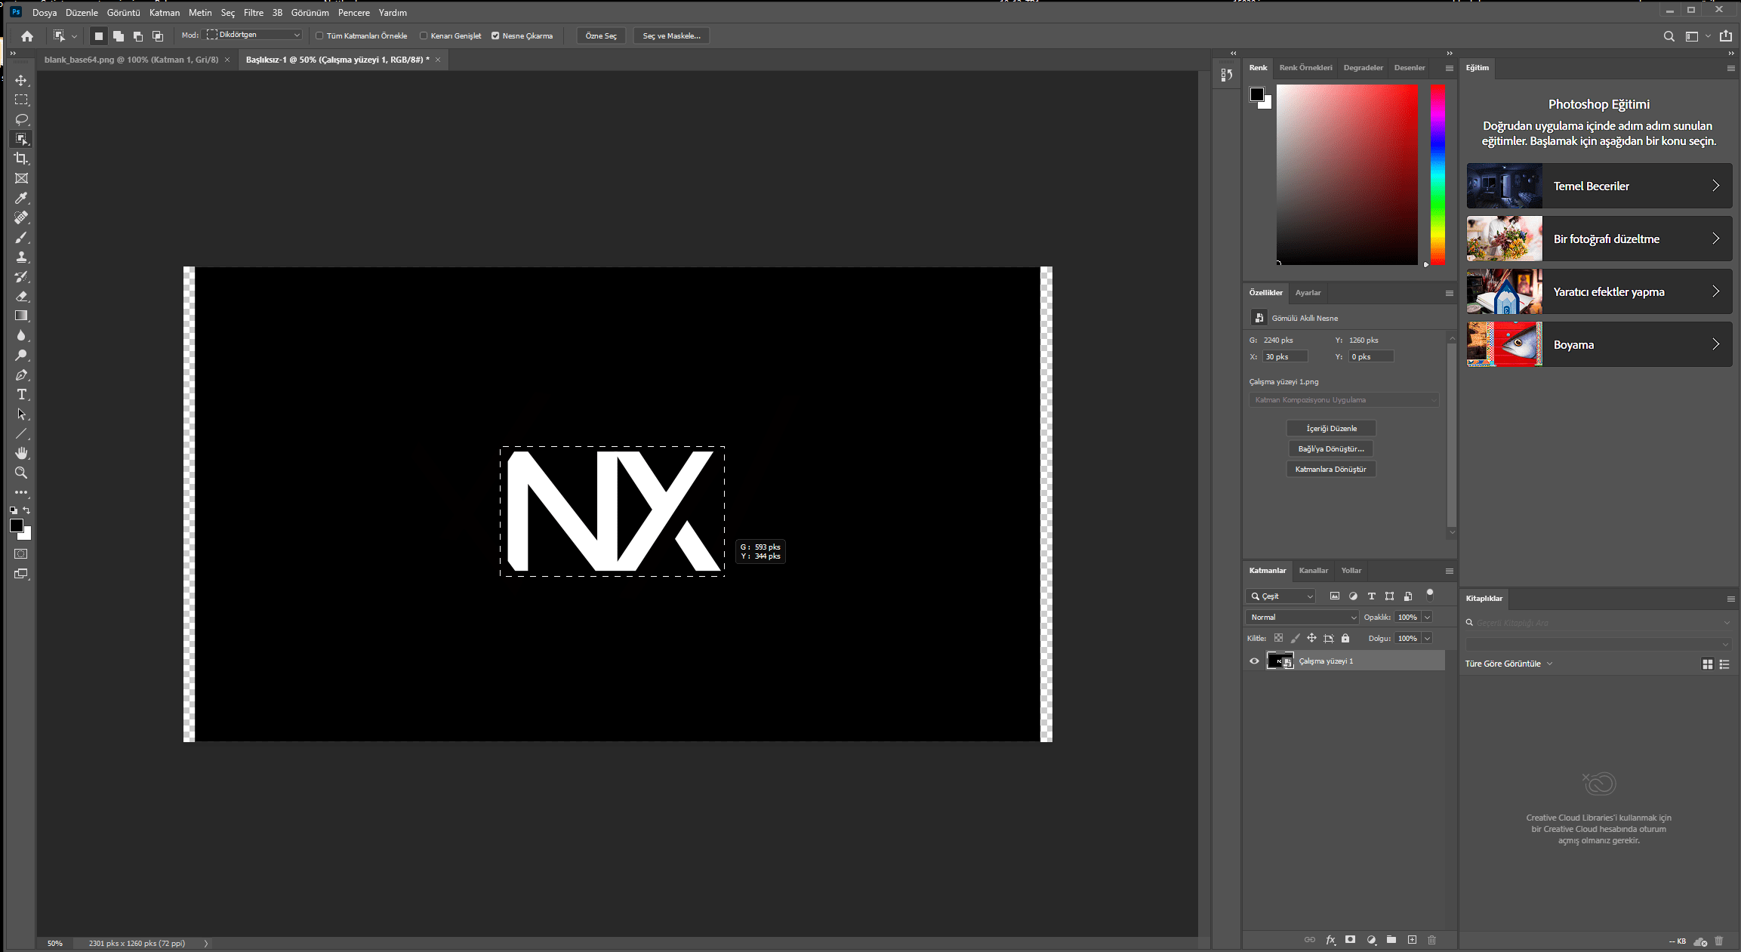Toggle lock position in Kilitle row
The width and height of the screenshot is (1741, 952).
pos(1311,638)
